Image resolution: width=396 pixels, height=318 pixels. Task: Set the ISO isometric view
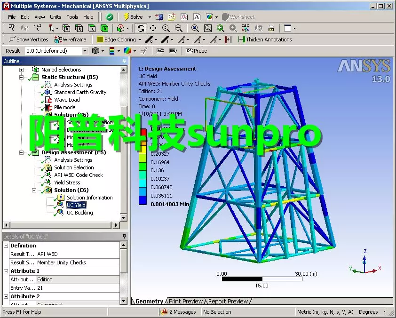pyautogui.click(x=246, y=28)
